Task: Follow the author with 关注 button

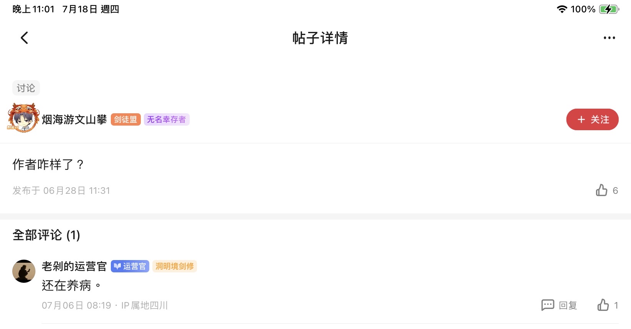Action: 592,119
